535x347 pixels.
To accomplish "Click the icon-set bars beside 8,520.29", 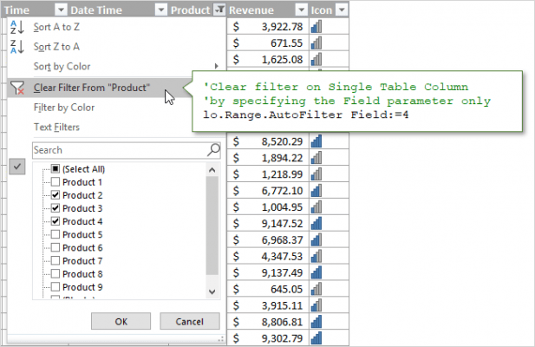I will 316,141.
